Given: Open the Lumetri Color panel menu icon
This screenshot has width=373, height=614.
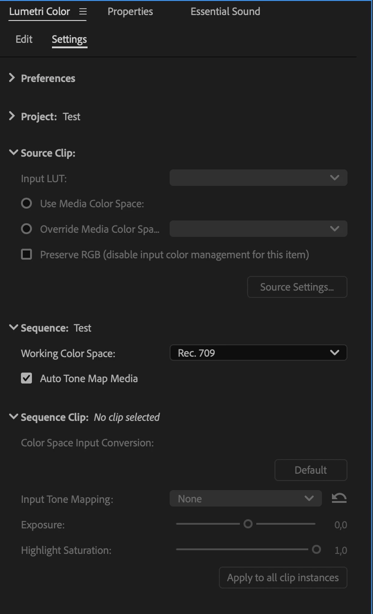Looking at the screenshot, I should [83, 12].
